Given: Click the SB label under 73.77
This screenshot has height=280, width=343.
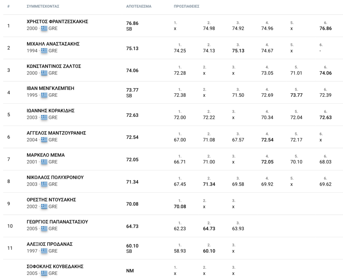Looking at the screenshot, I should click(x=129, y=96).
